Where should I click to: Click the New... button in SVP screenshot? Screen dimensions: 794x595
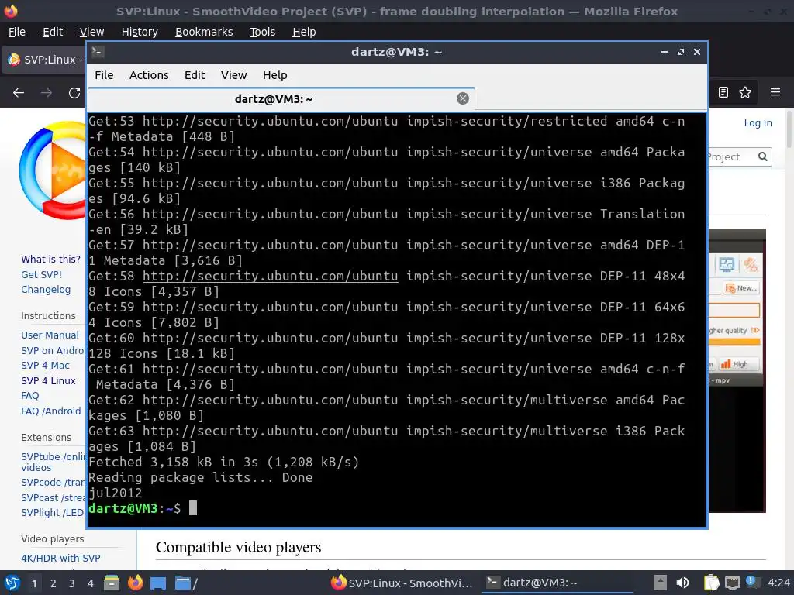point(741,288)
